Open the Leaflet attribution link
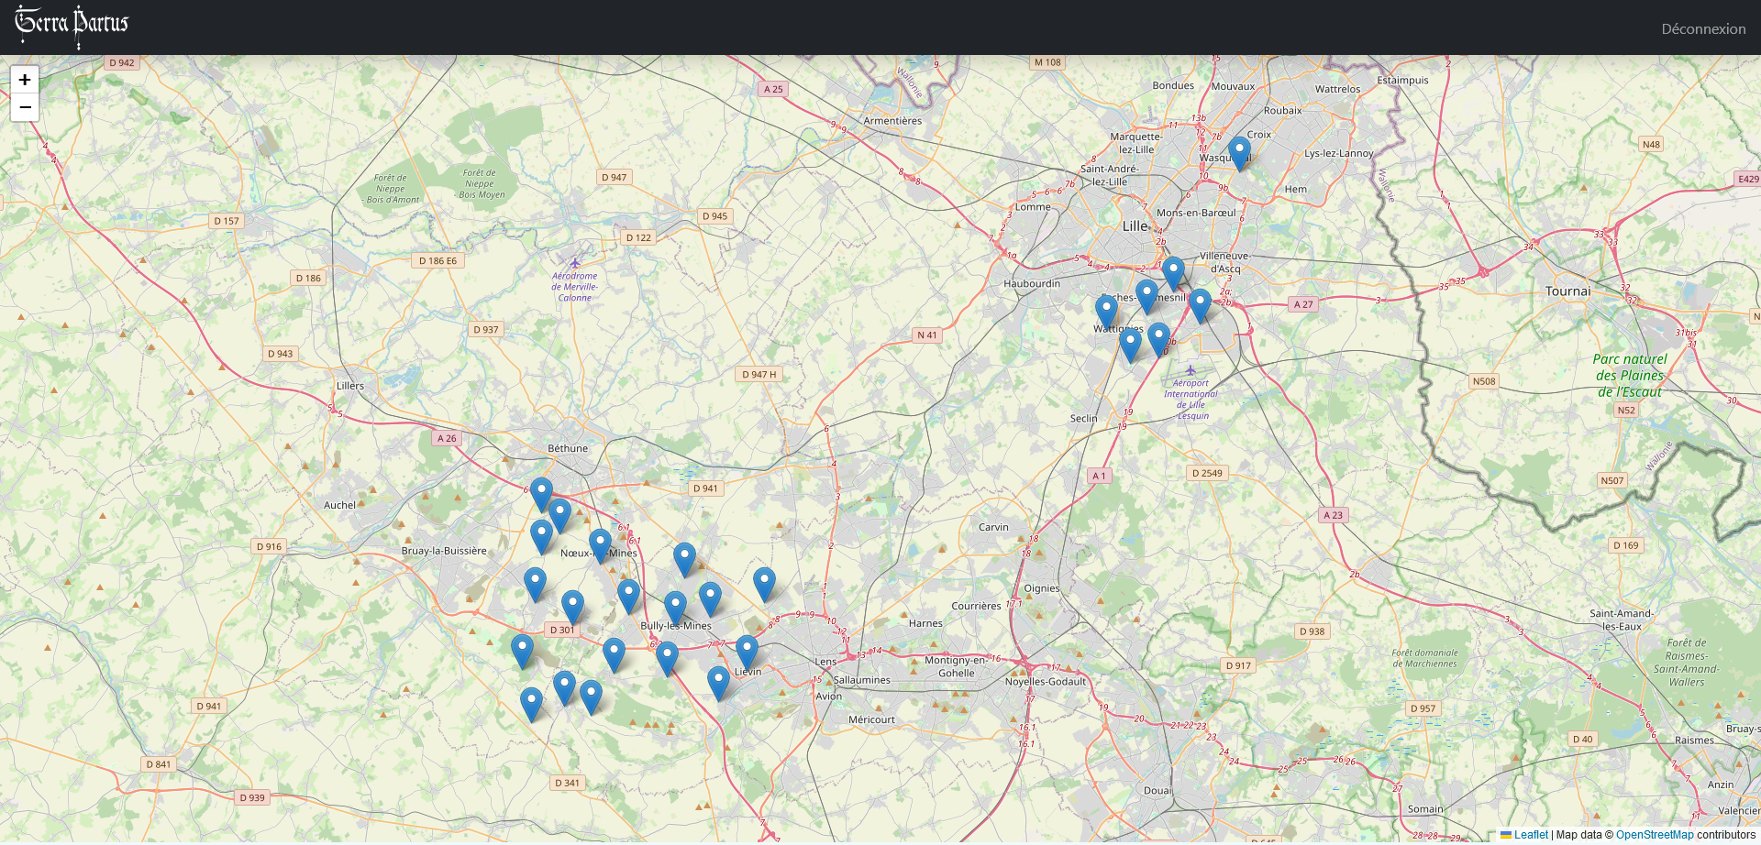This screenshot has height=845, width=1761. tap(1530, 835)
